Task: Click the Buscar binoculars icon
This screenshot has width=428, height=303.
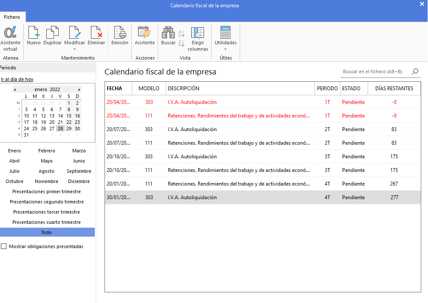Action: [168, 32]
